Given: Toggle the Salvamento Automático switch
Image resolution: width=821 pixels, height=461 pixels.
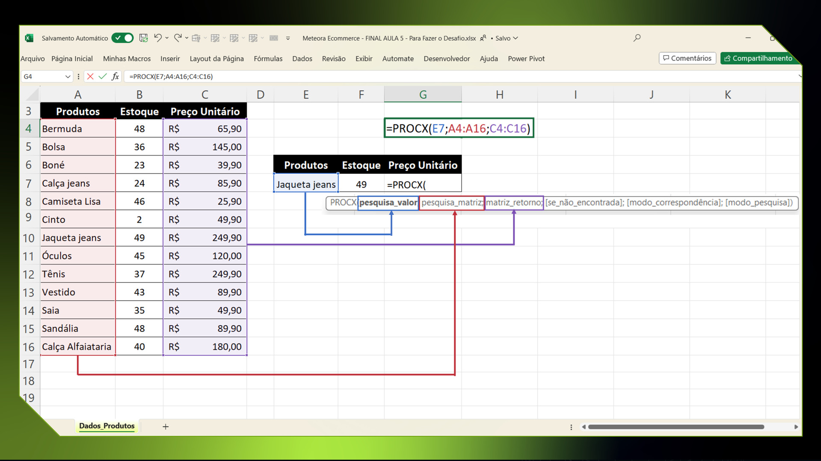Looking at the screenshot, I should (x=122, y=38).
